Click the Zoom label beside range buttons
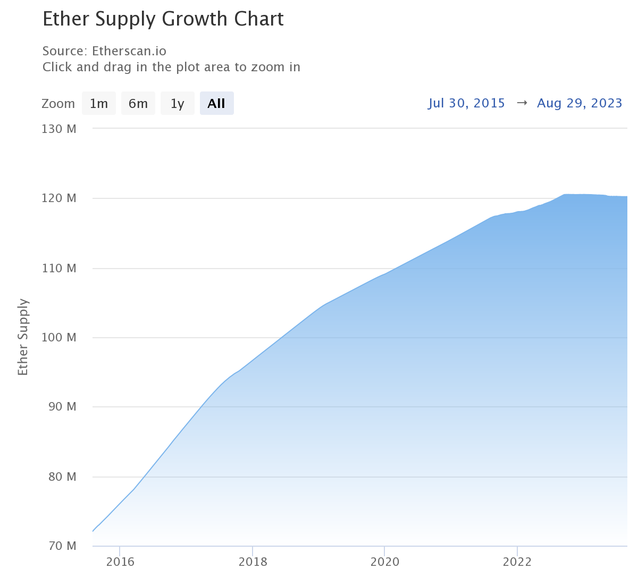 pos(58,104)
